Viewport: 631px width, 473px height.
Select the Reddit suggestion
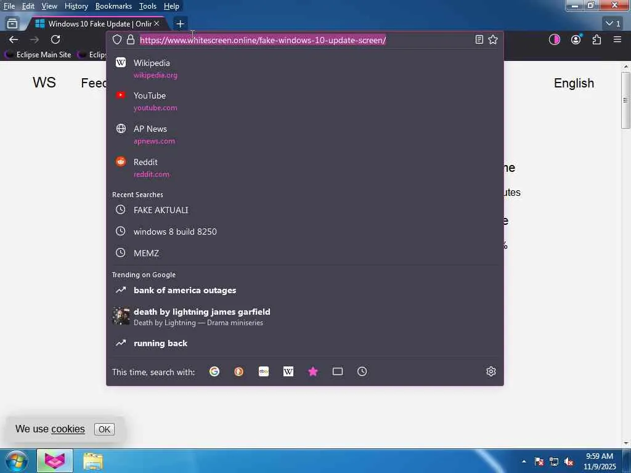(304, 168)
